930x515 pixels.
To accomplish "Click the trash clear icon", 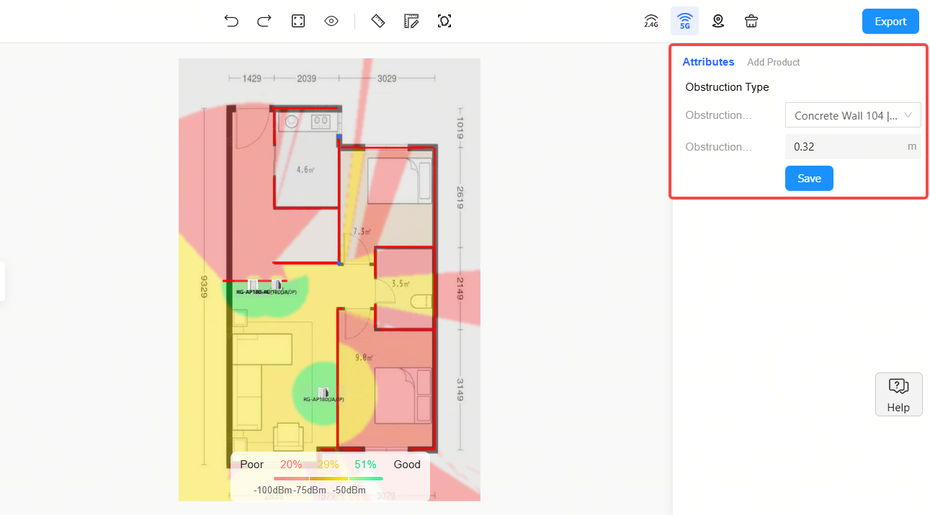I will 751,21.
